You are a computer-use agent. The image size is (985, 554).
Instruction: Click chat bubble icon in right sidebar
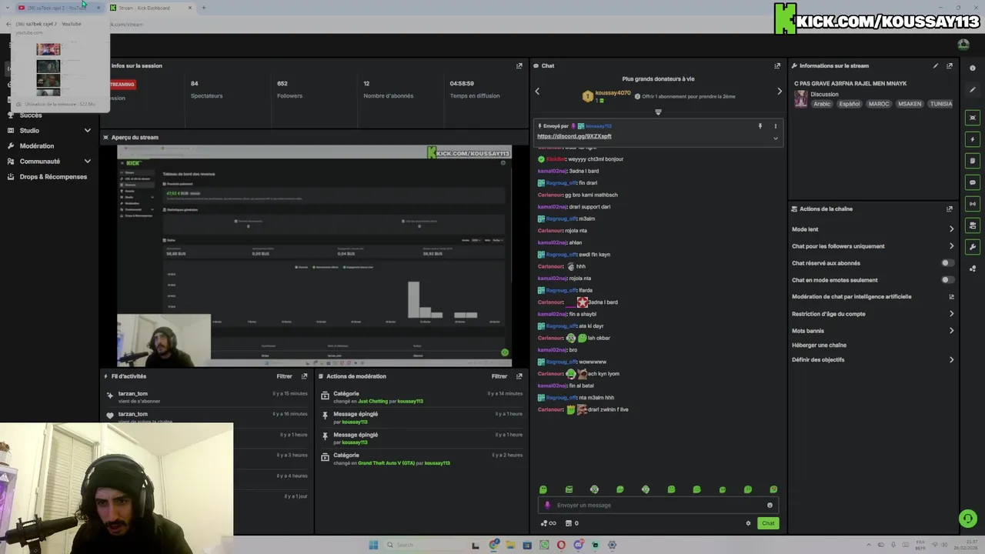[973, 182]
